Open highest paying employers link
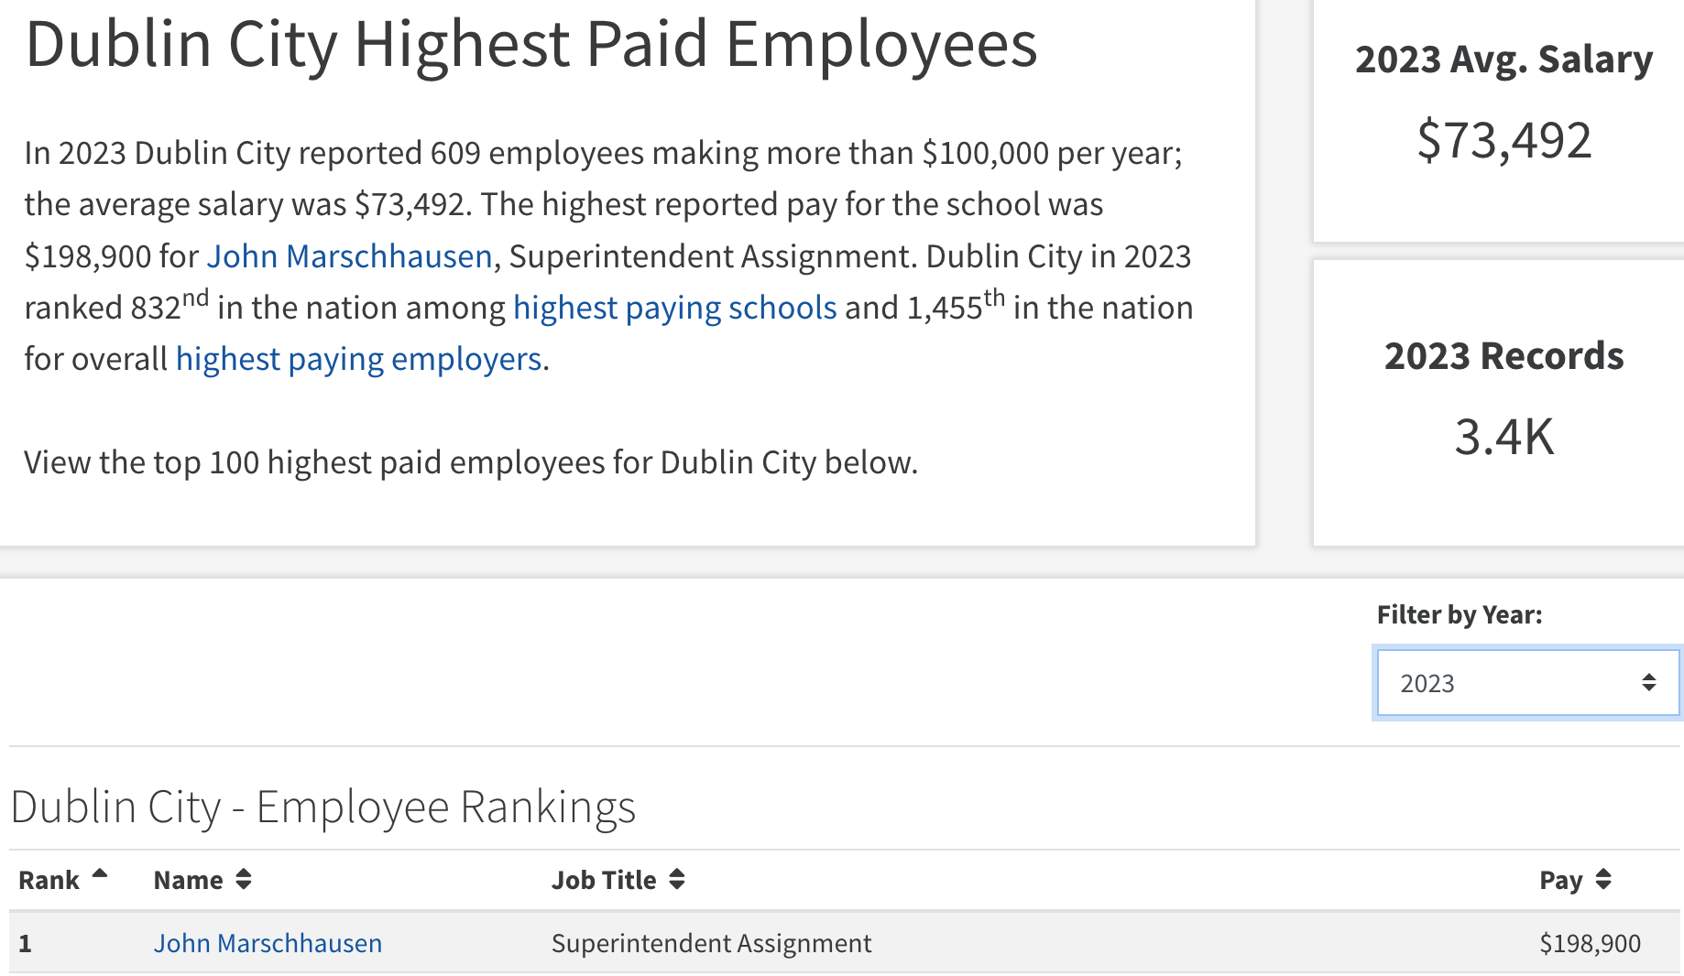This screenshot has width=1684, height=976. coord(358,359)
